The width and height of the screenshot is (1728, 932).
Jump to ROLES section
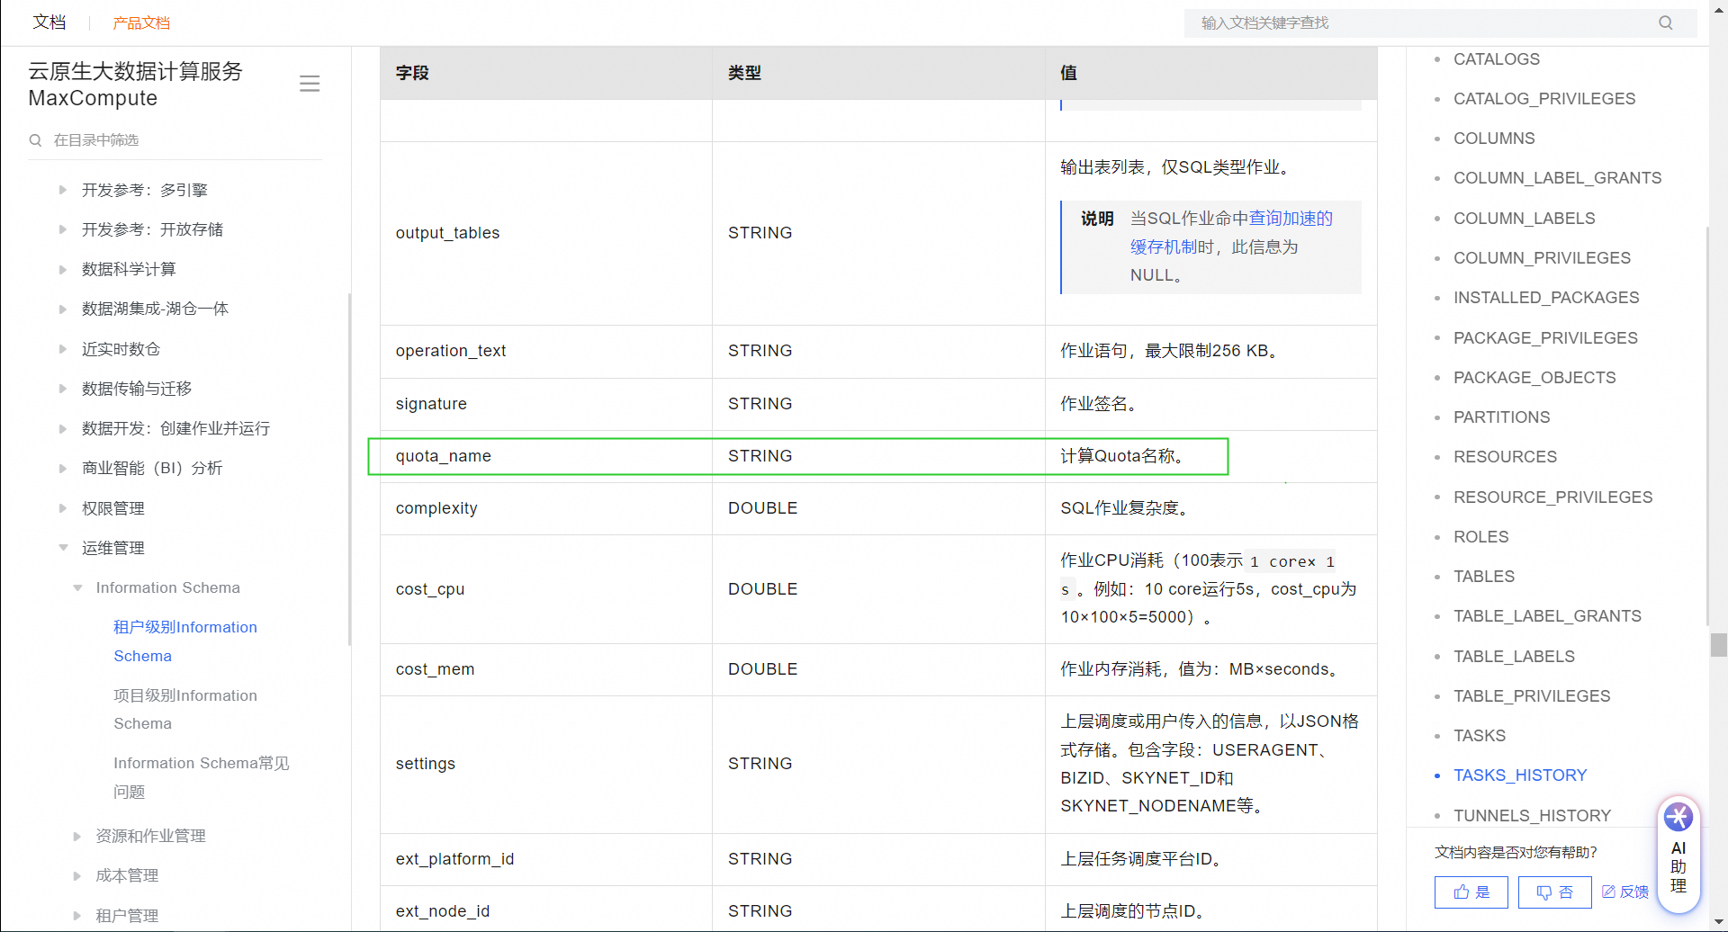coord(1480,537)
